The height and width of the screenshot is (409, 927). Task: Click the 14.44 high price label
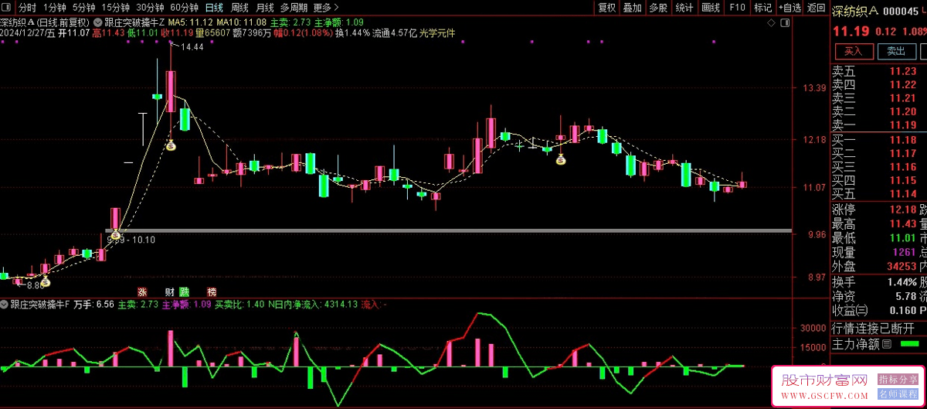click(192, 47)
